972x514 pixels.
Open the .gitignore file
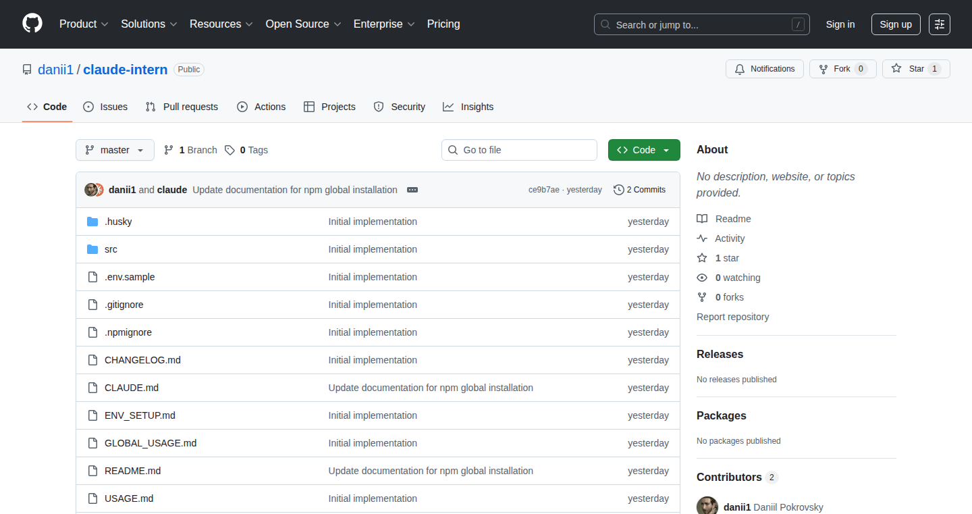pos(124,305)
